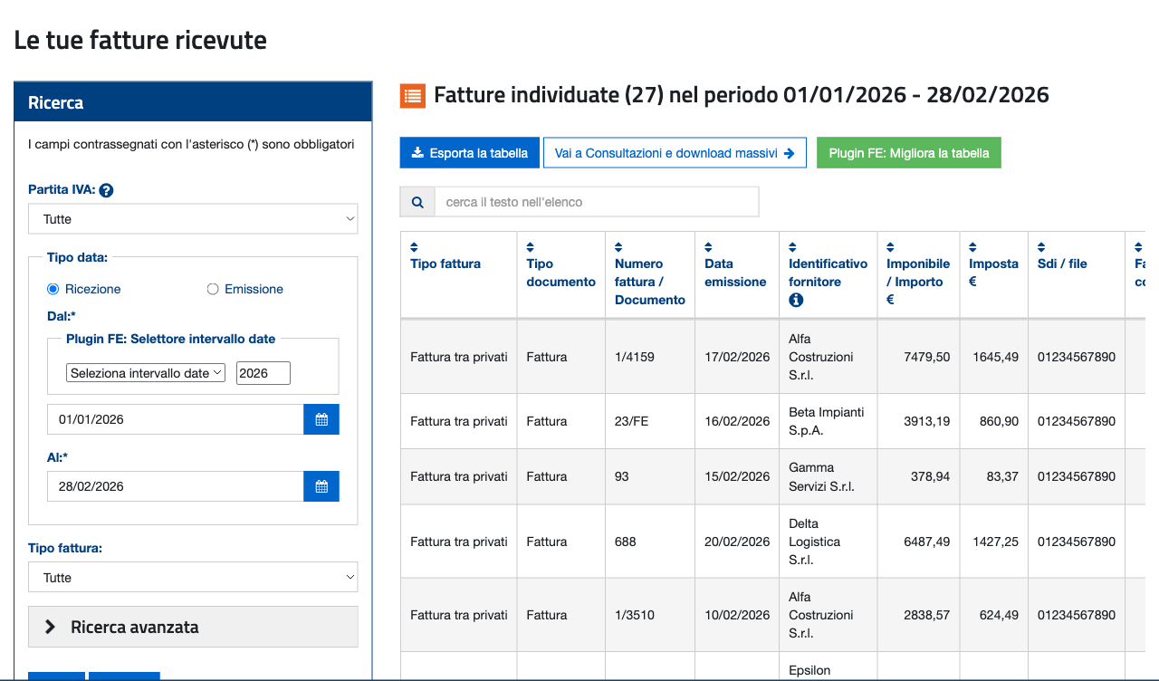The image size is (1159, 681).
Task: Click the cerca il testo nell'elenco field
Action: [x=597, y=202]
